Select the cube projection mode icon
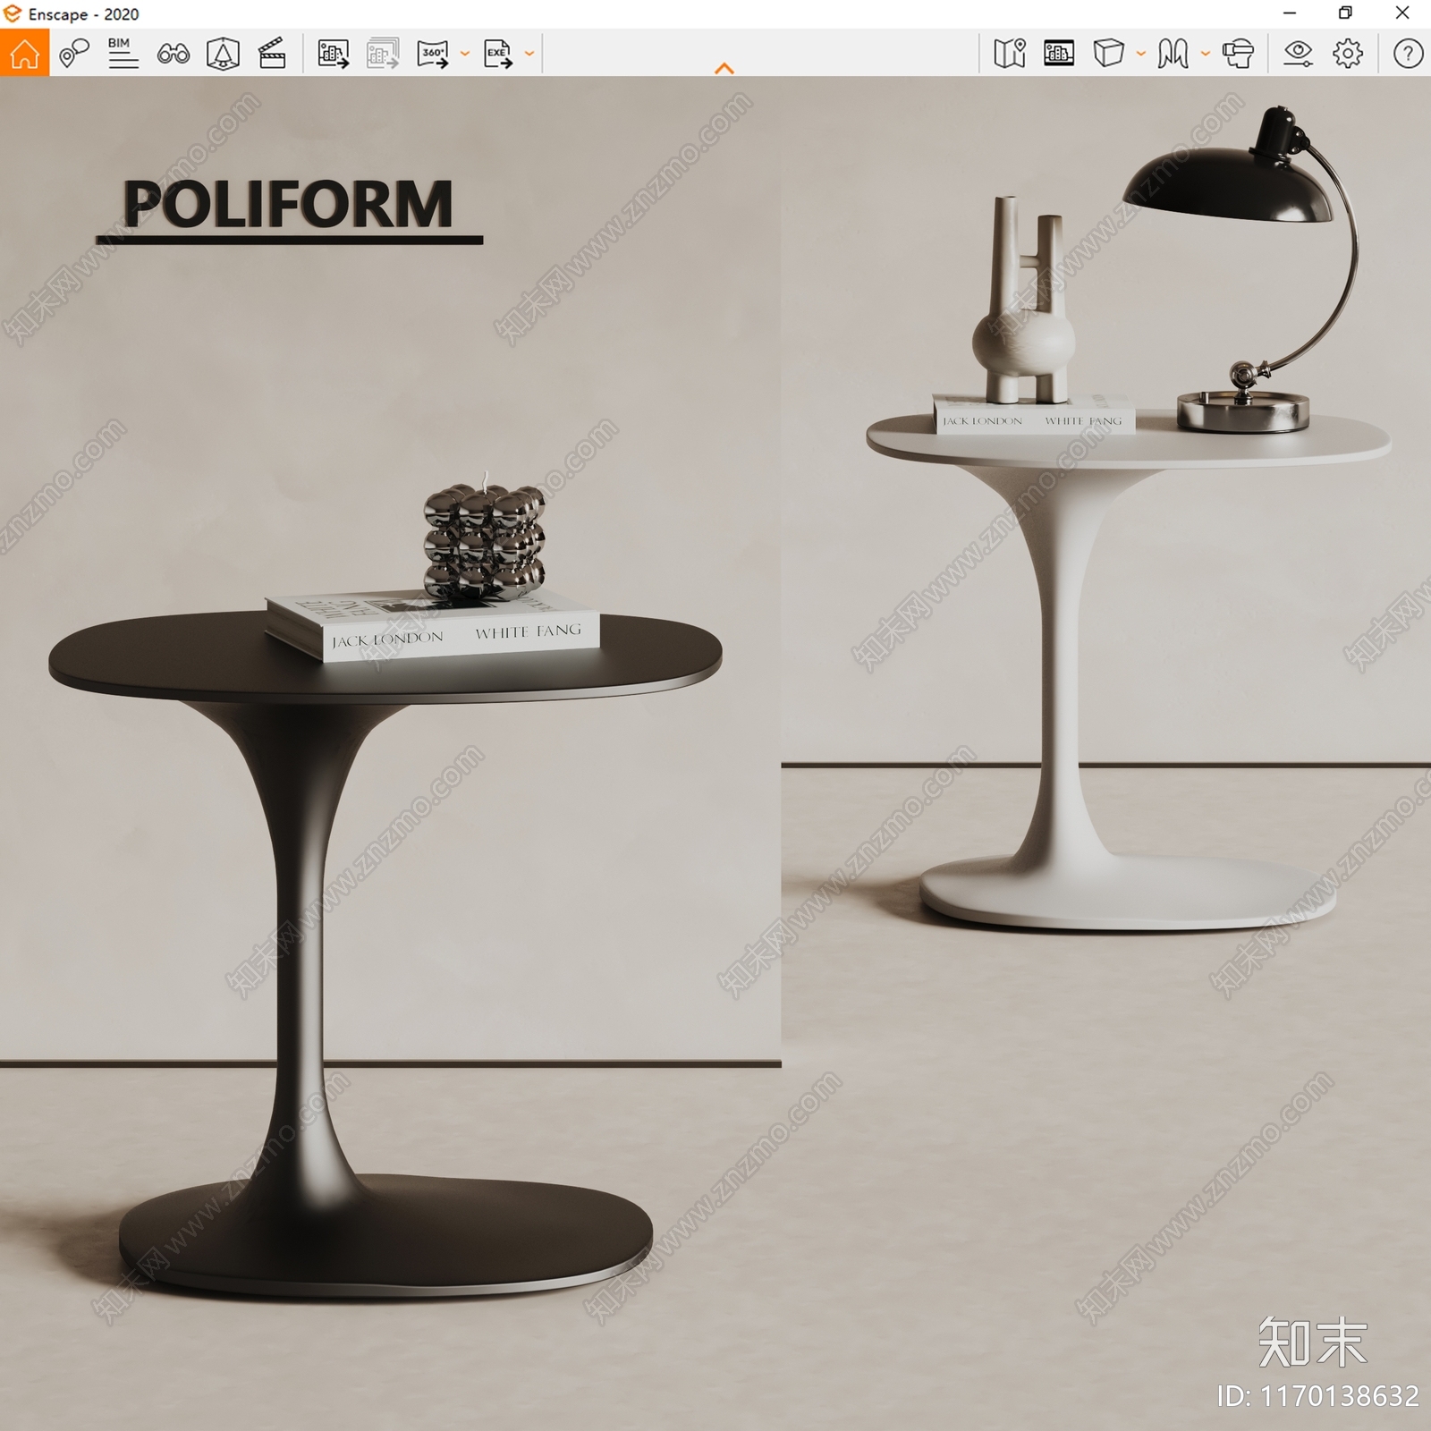The height and width of the screenshot is (1431, 1431). (1108, 54)
